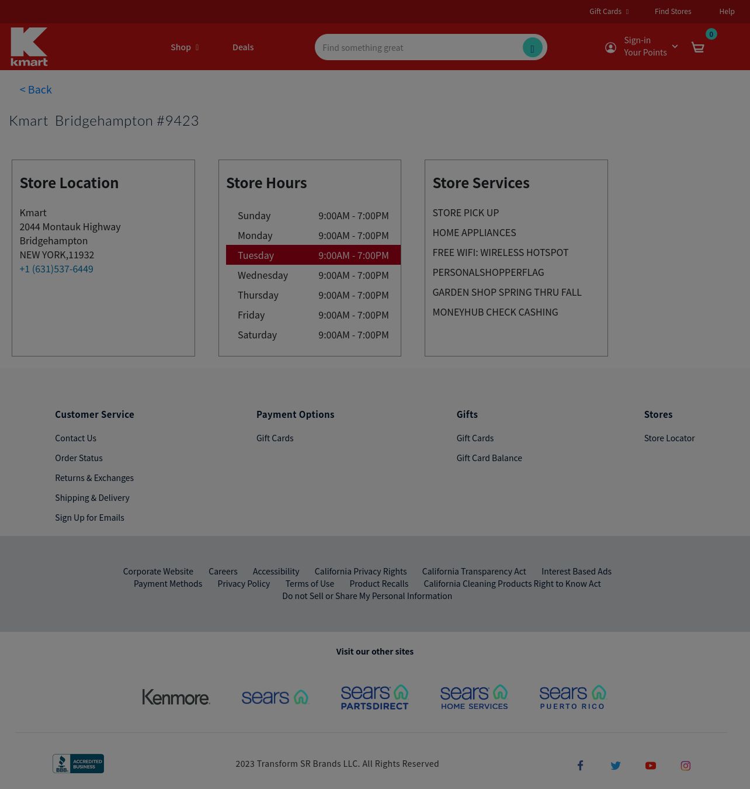Visit Sears PartsDirect logo
The height and width of the screenshot is (789, 750).
click(x=374, y=697)
